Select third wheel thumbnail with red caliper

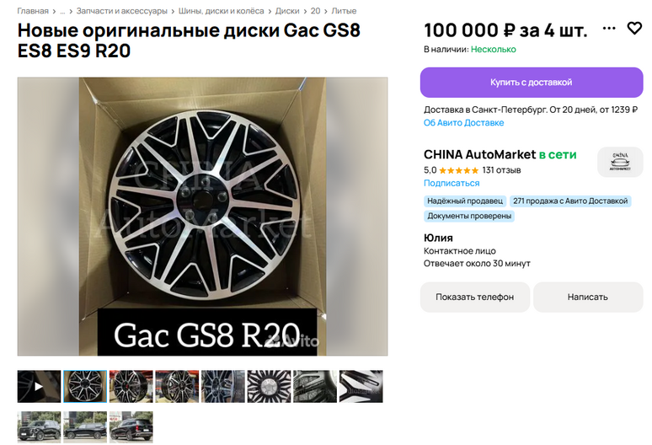[131, 386]
